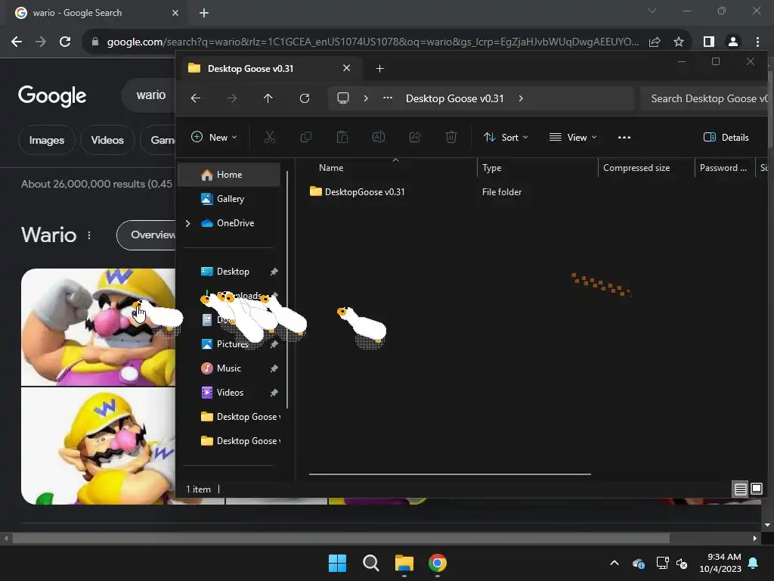Expand the OneDrive tree node
This screenshot has width=774, height=581.
187,223
